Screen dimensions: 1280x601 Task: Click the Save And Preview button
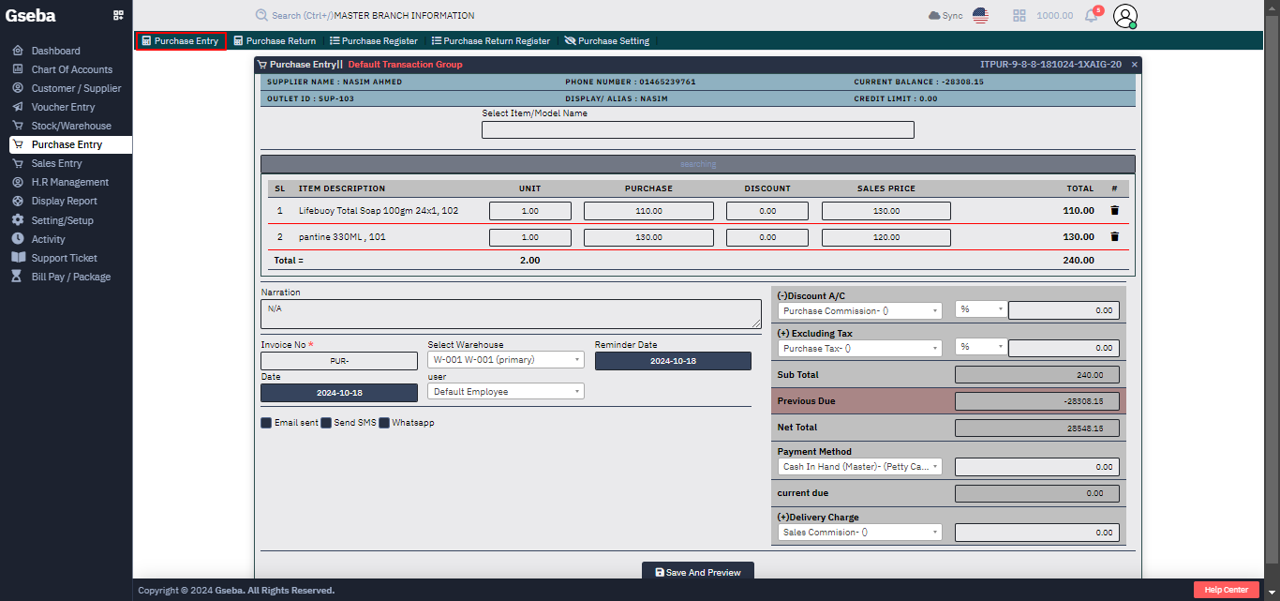click(x=697, y=571)
